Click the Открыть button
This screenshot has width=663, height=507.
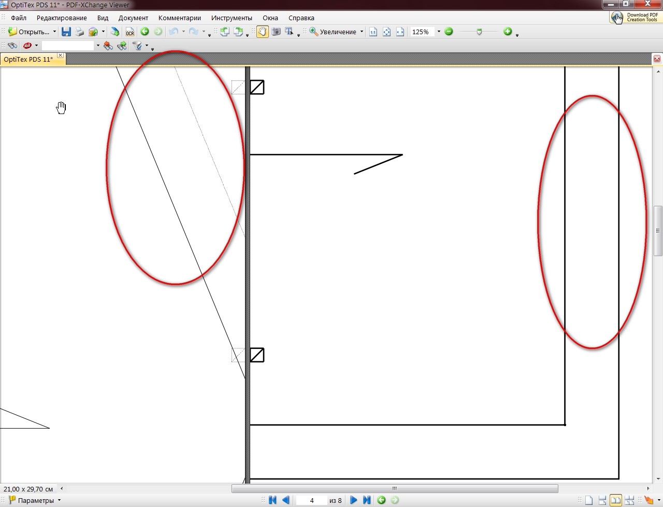(x=29, y=32)
